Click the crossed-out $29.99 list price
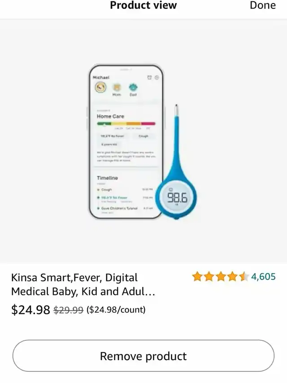 tap(68, 310)
